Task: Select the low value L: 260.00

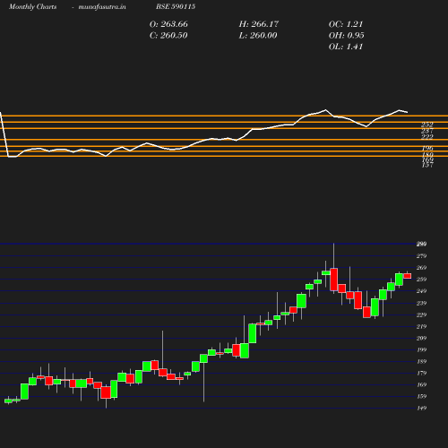Action: click(x=258, y=36)
